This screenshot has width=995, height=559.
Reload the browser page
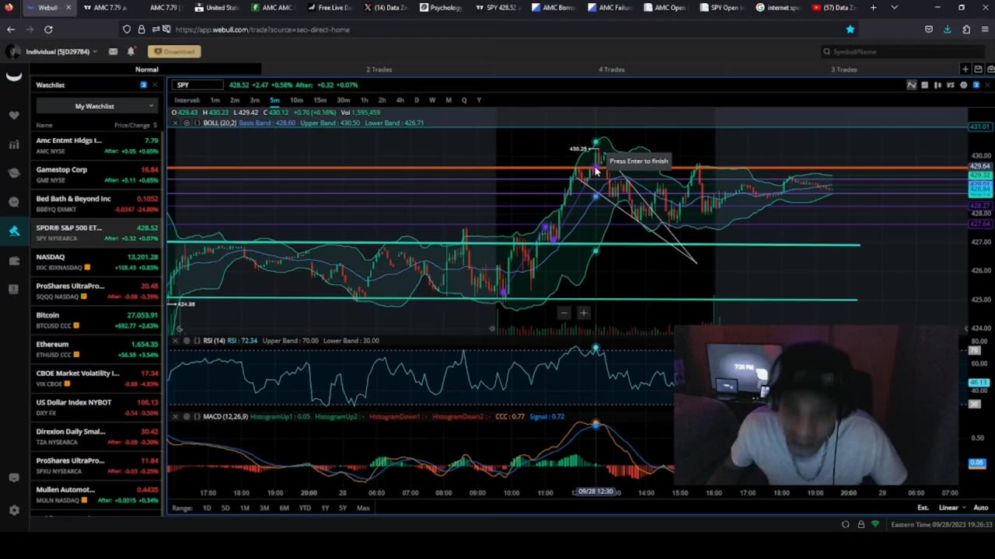48,30
